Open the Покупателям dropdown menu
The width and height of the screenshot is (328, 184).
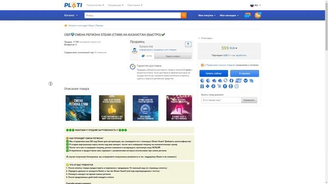coord(95,5)
